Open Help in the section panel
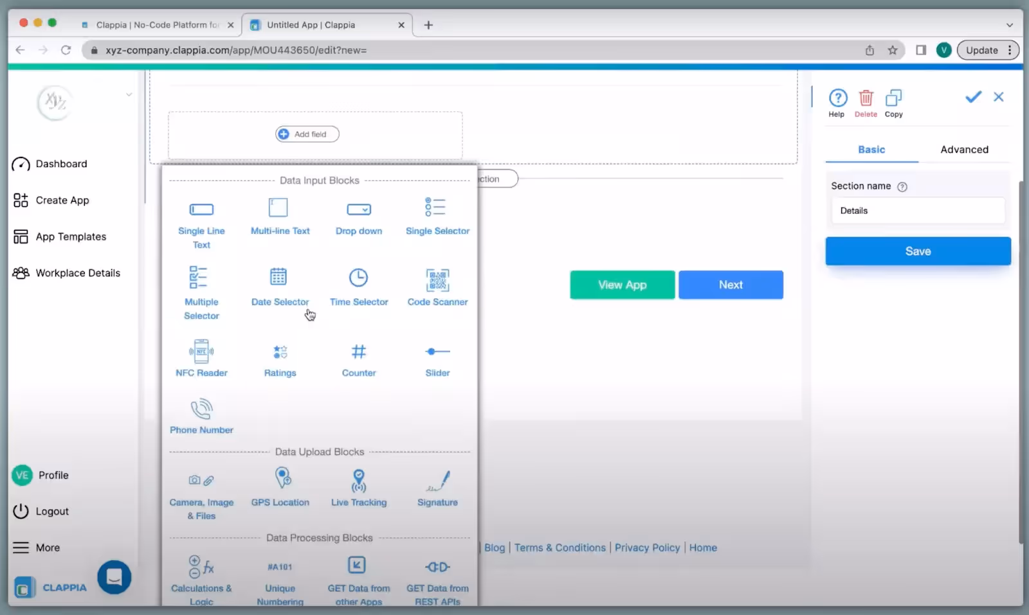 coord(837,103)
